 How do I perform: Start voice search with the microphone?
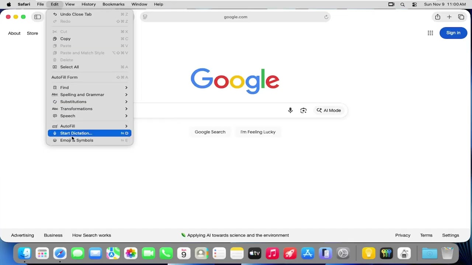tap(291, 110)
